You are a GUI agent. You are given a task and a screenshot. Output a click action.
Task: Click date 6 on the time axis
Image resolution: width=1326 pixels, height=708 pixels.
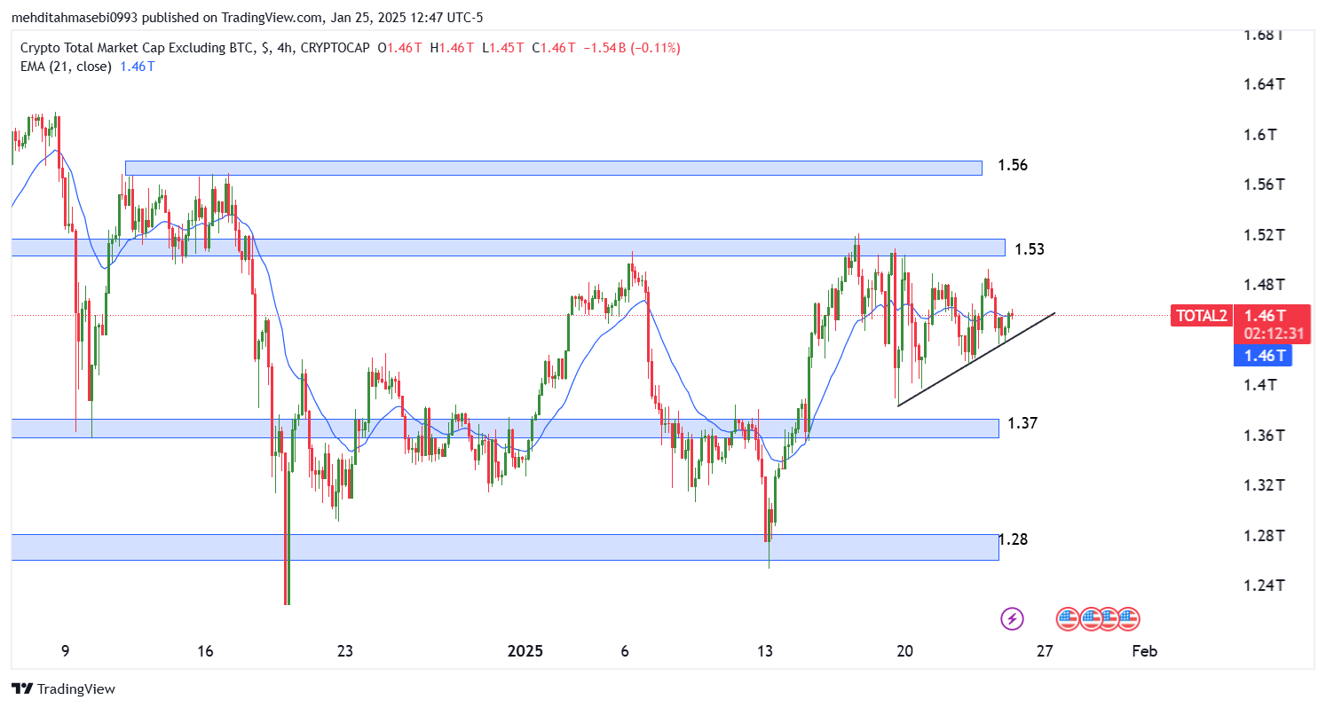(625, 651)
